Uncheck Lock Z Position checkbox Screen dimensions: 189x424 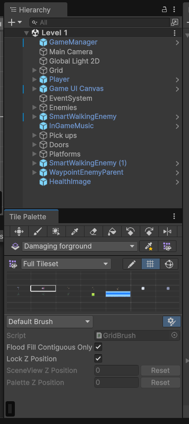[98, 359]
